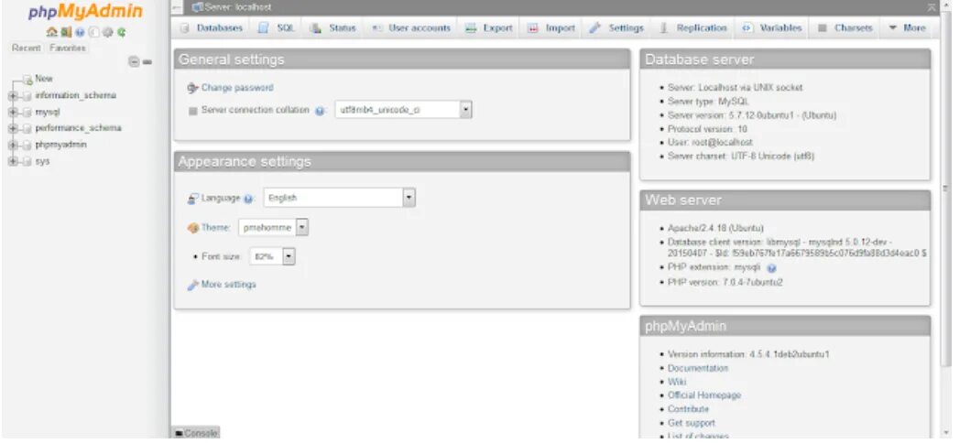The width and height of the screenshot is (959, 443).
Task: Click the wrench icon beside More settings
Action: pos(192,285)
